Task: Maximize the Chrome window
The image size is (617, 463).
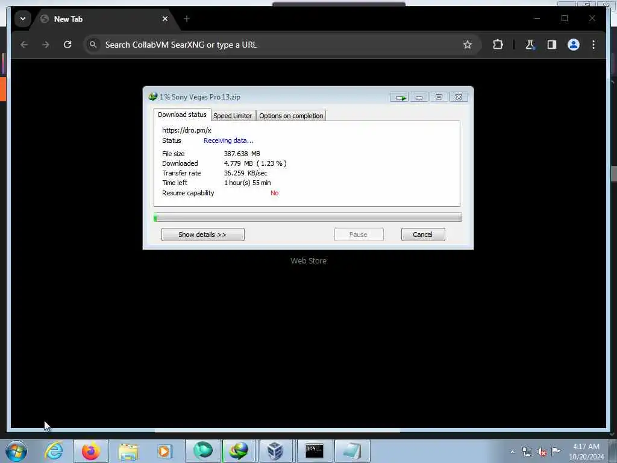Action: (x=565, y=19)
